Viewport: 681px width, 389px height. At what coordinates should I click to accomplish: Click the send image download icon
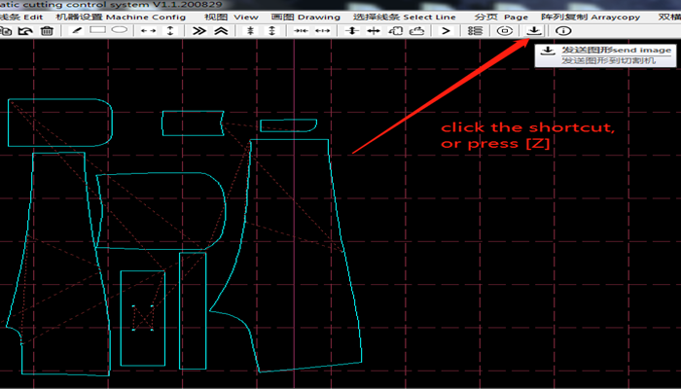(x=534, y=31)
